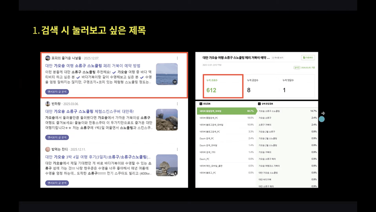Open the more-options menu on the 포피의 즐거운 나날들 post
The image size is (376, 212).
tap(177, 58)
